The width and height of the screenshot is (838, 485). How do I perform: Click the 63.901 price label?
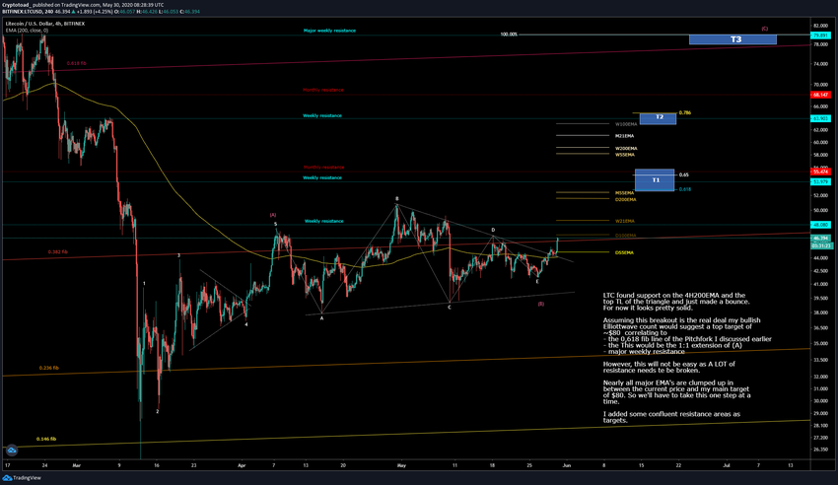point(820,118)
